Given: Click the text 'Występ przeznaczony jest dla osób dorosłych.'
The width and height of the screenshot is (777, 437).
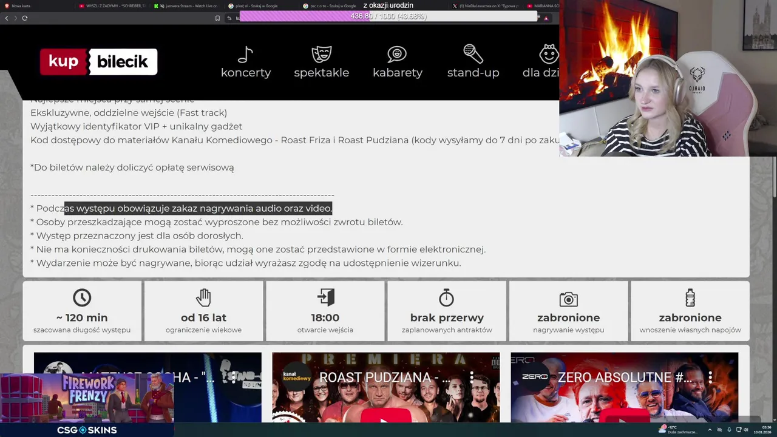Looking at the screenshot, I should click(140, 235).
